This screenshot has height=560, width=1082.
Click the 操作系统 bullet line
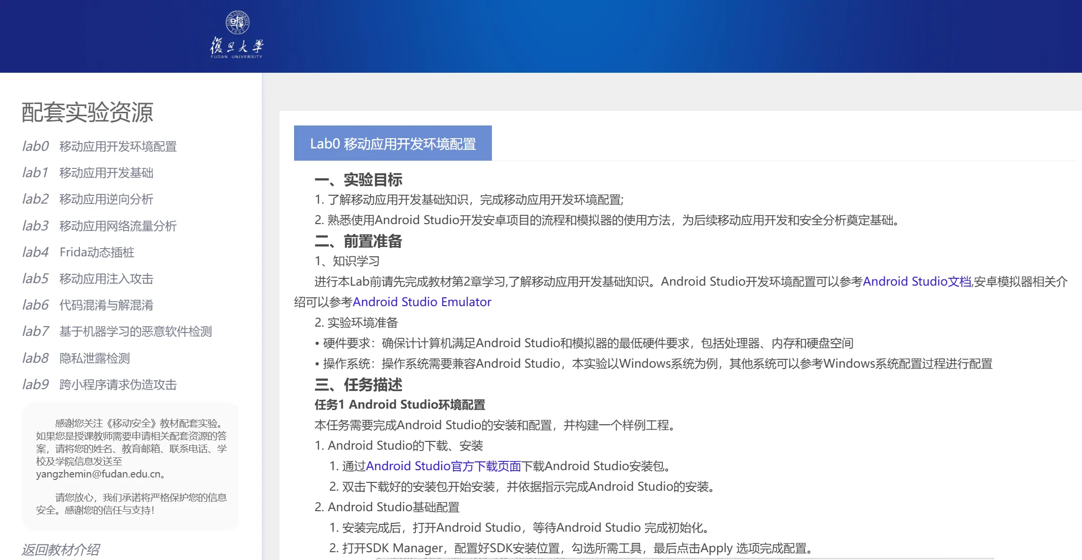coord(654,363)
